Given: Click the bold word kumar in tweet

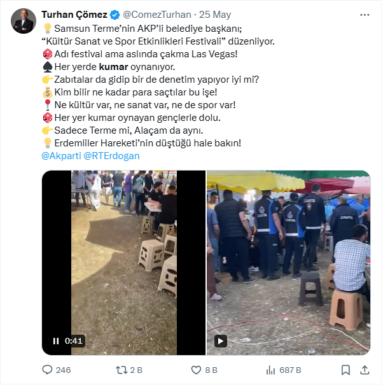Looking at the screenshot, I should coord(113,66).
